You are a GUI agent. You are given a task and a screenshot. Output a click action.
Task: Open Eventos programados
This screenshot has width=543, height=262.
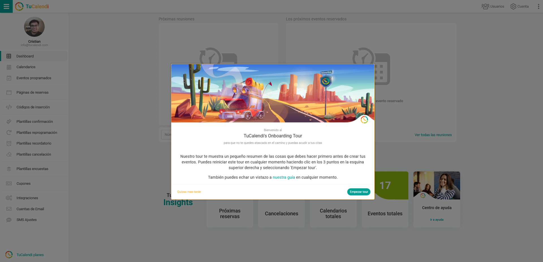coord(34,78)
